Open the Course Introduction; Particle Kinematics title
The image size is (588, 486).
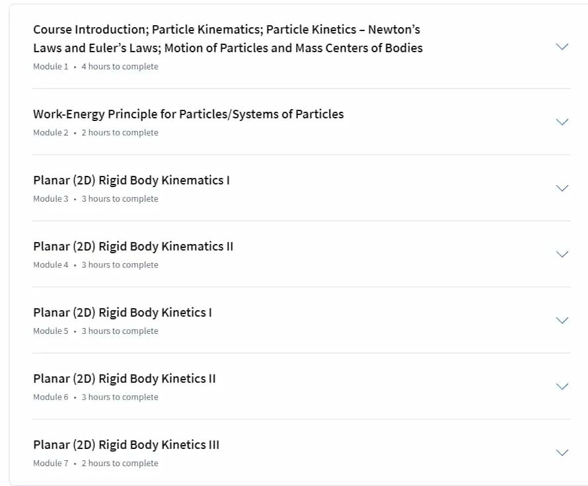(x=228, y=38)
